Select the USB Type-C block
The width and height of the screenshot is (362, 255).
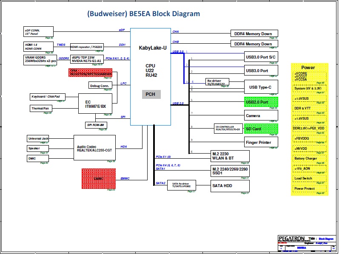click(261, 87)
